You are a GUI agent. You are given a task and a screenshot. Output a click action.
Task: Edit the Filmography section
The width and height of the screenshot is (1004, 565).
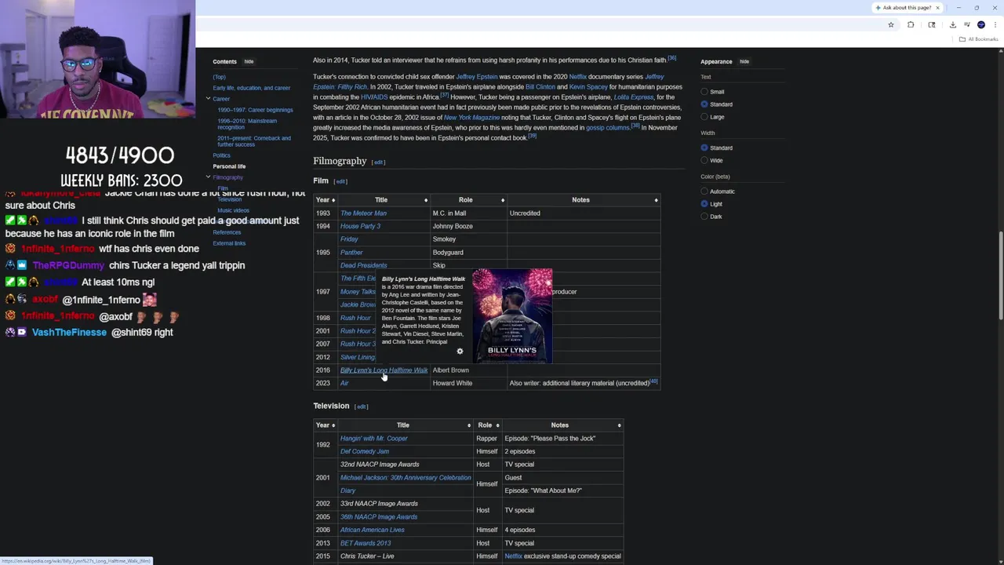click(378, 162)
